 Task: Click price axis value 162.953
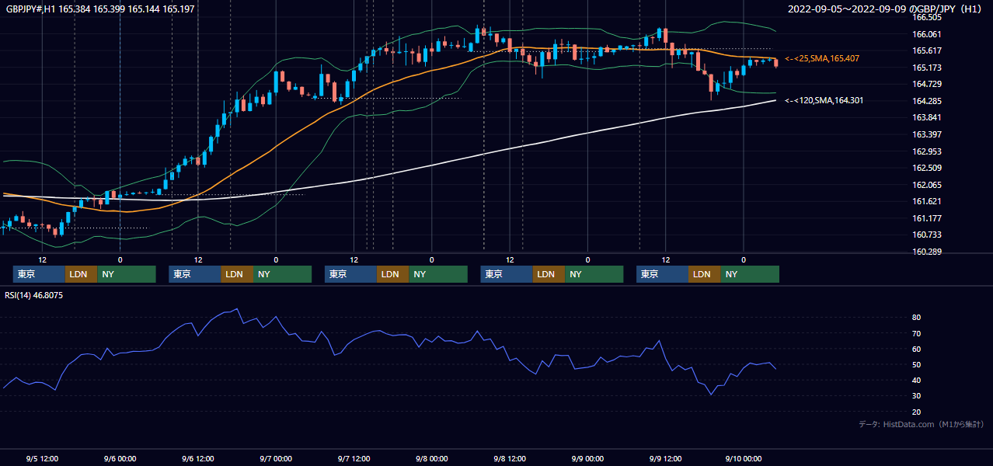(x=927, y=151)
